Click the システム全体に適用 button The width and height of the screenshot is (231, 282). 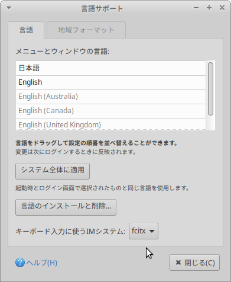53,171
